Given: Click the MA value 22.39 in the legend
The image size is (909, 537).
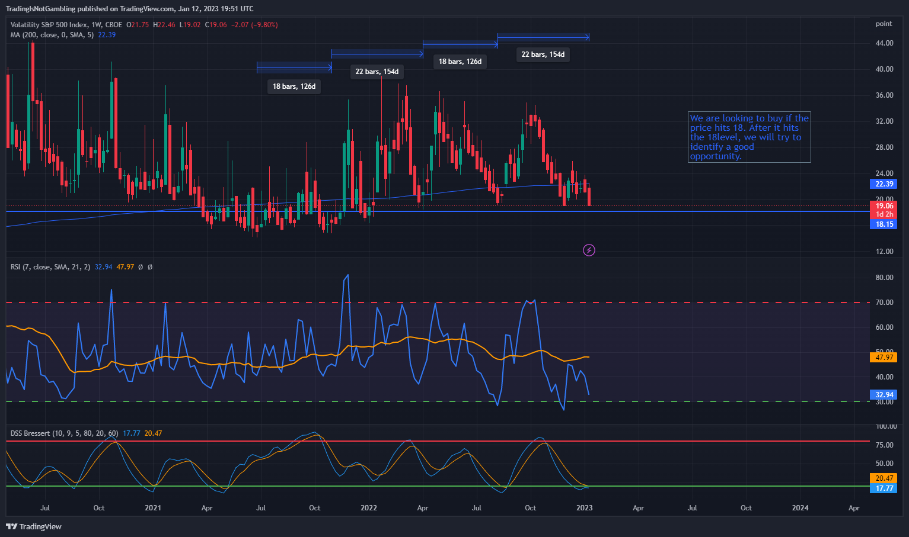Looking at the screenshot, I should [x=107, y=35].
